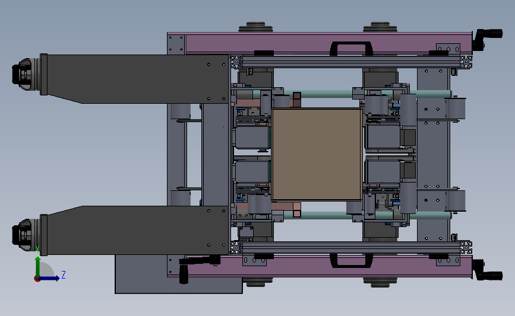The image size is (515, 316).
Task: Select the black grab handle on the lower rail
Action: point(351,261)
